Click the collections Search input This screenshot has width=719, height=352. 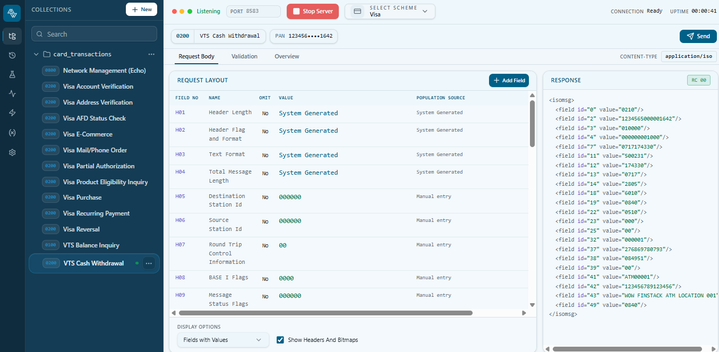[95, 34]
